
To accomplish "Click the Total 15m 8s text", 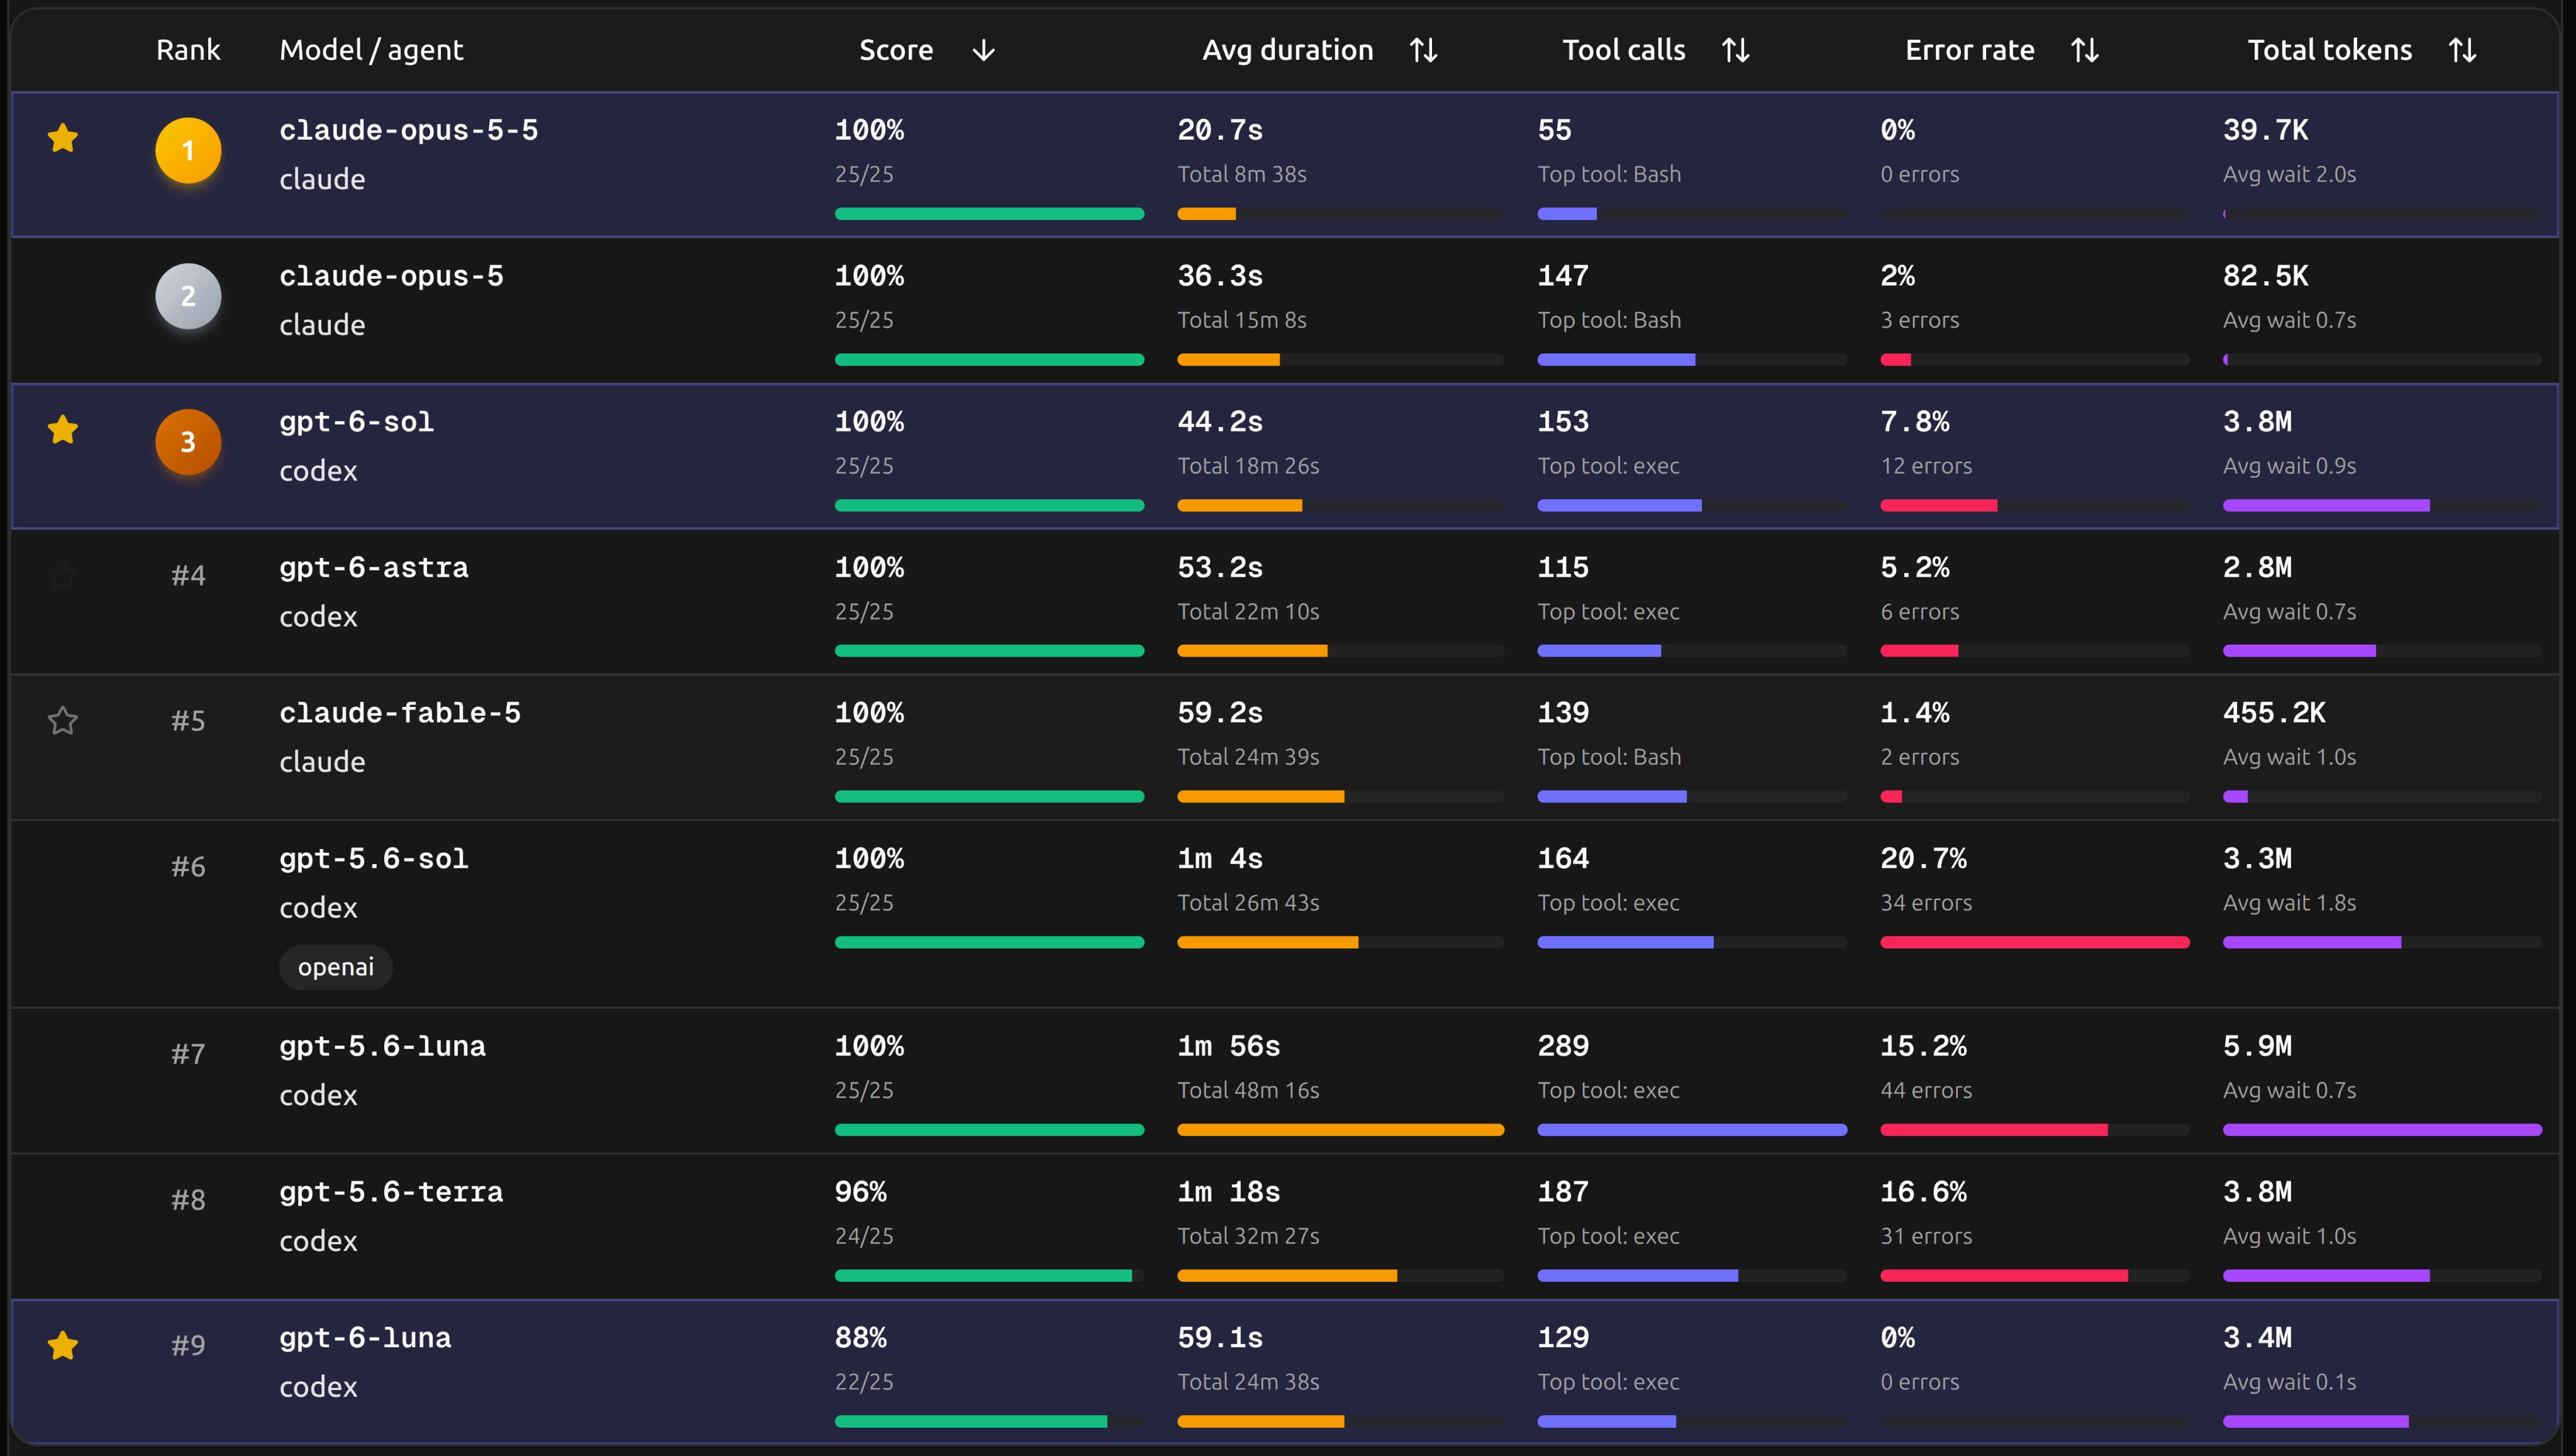I will (1242, 320).
